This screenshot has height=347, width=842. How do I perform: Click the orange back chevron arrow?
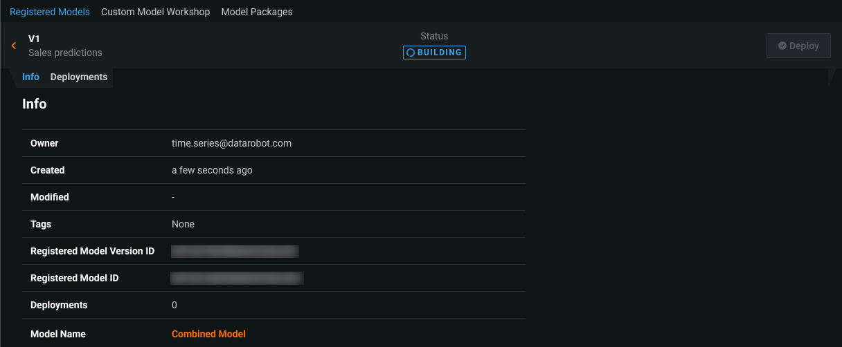(x=14, y=46)
